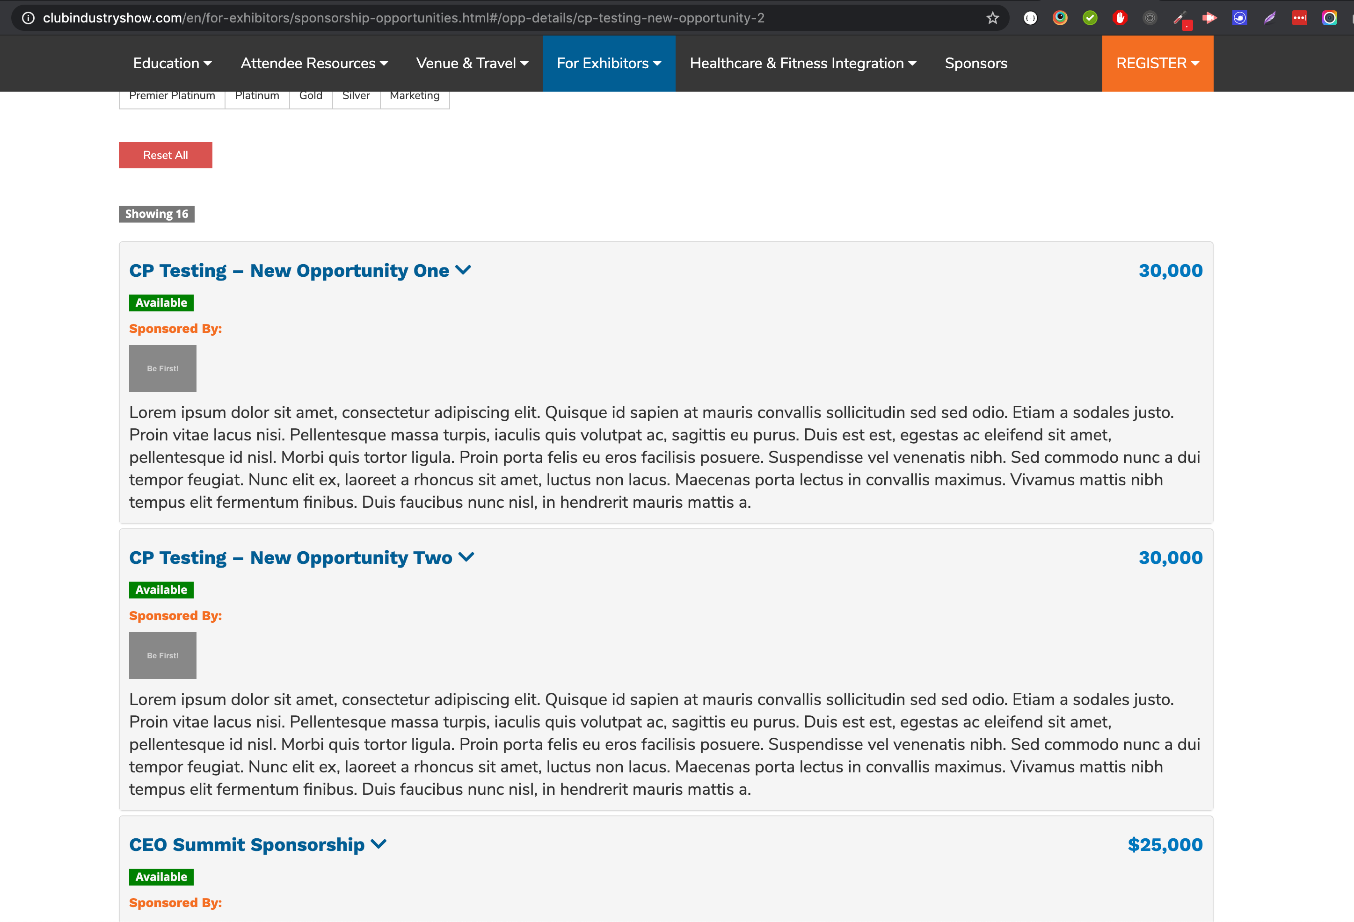The height and width of the screenshot is (922, 1354).
Task: Select the Platinum filter tab
Action: tap(257, 97)
